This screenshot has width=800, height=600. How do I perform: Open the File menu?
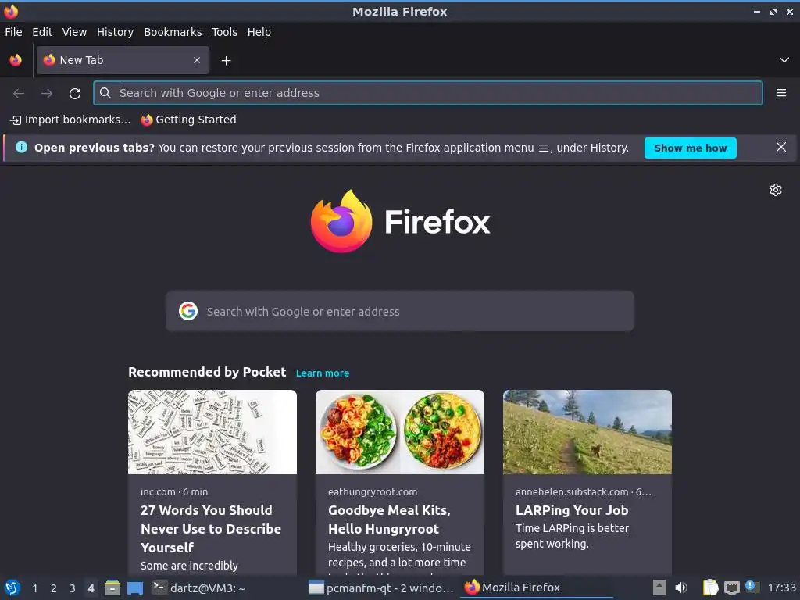tap(13, 32)
